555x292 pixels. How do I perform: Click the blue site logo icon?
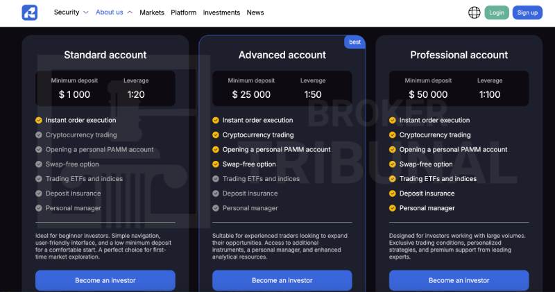[30, 12]
